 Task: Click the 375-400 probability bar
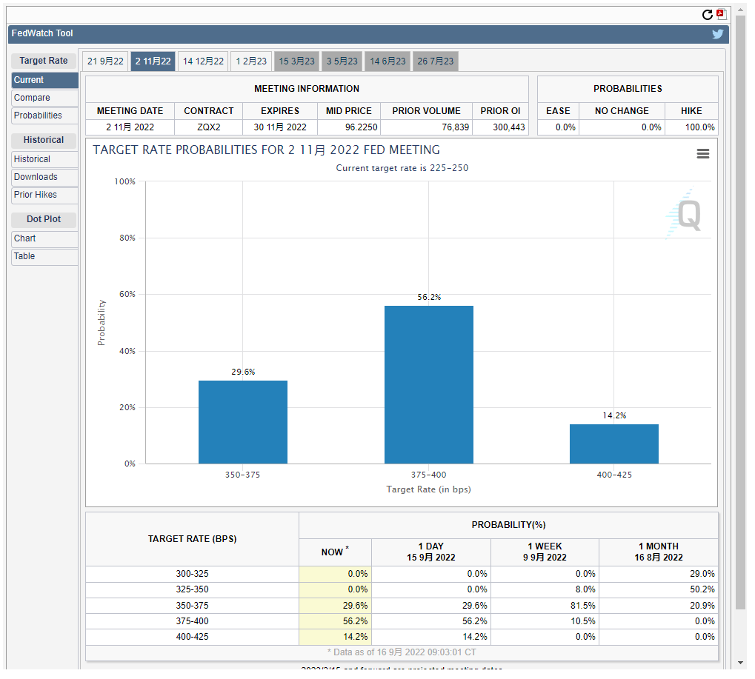428,385
